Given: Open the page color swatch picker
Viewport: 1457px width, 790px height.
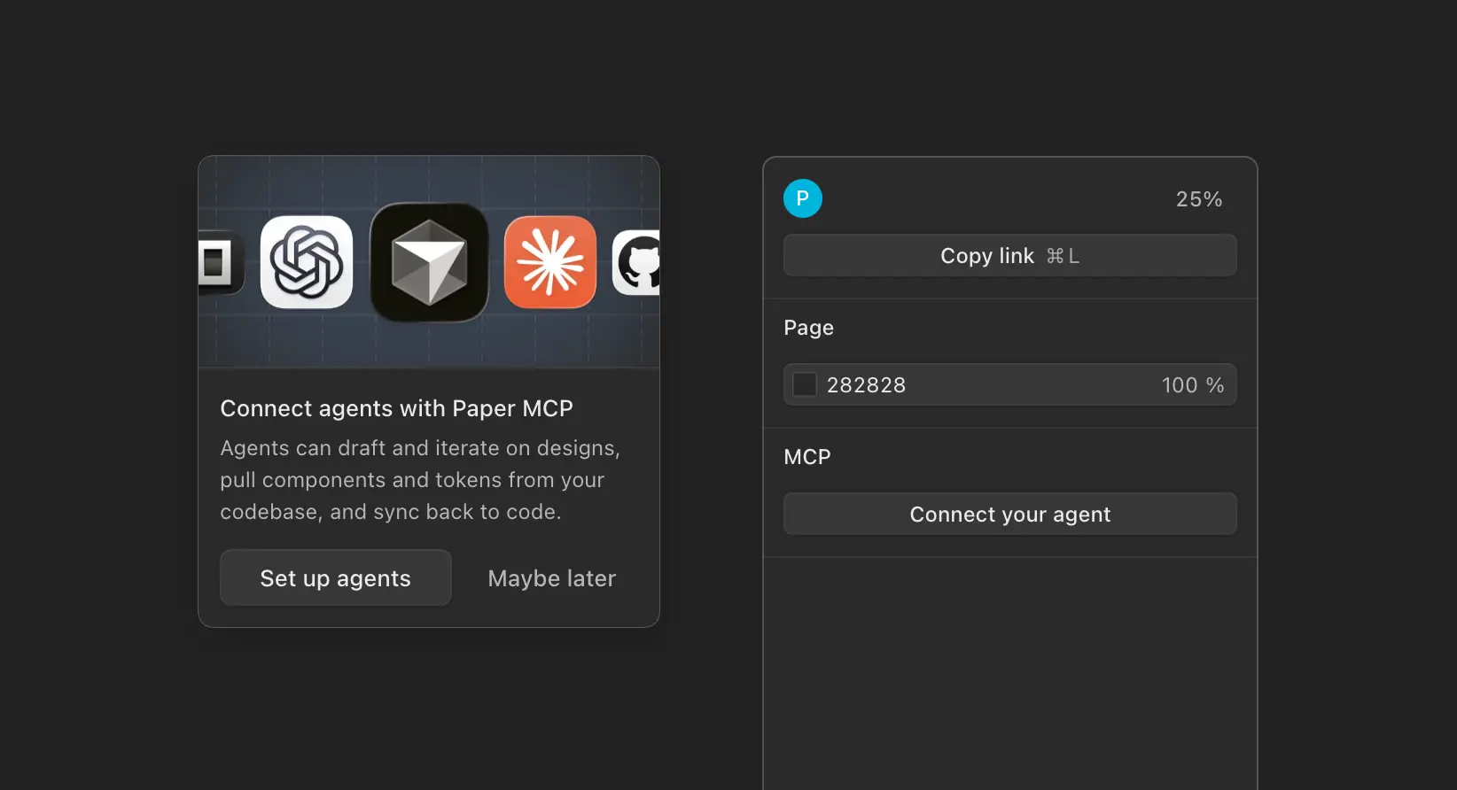Looking at the screenshot, I should point(805,384).
